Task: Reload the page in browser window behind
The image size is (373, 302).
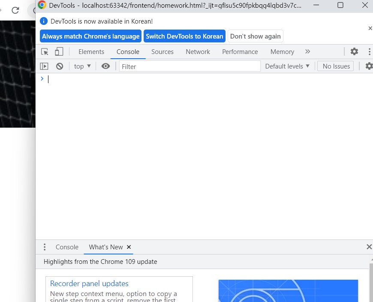Action: (x=15, y=10)
